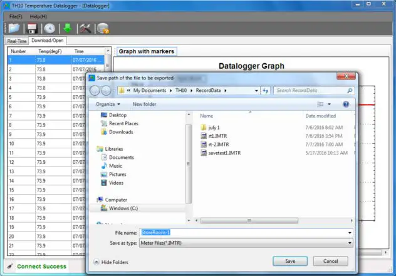Image resolution: width=396 pixels, height=276 pixels.
Task: Select row 10 in data table
Action: (x=47, y=144)
